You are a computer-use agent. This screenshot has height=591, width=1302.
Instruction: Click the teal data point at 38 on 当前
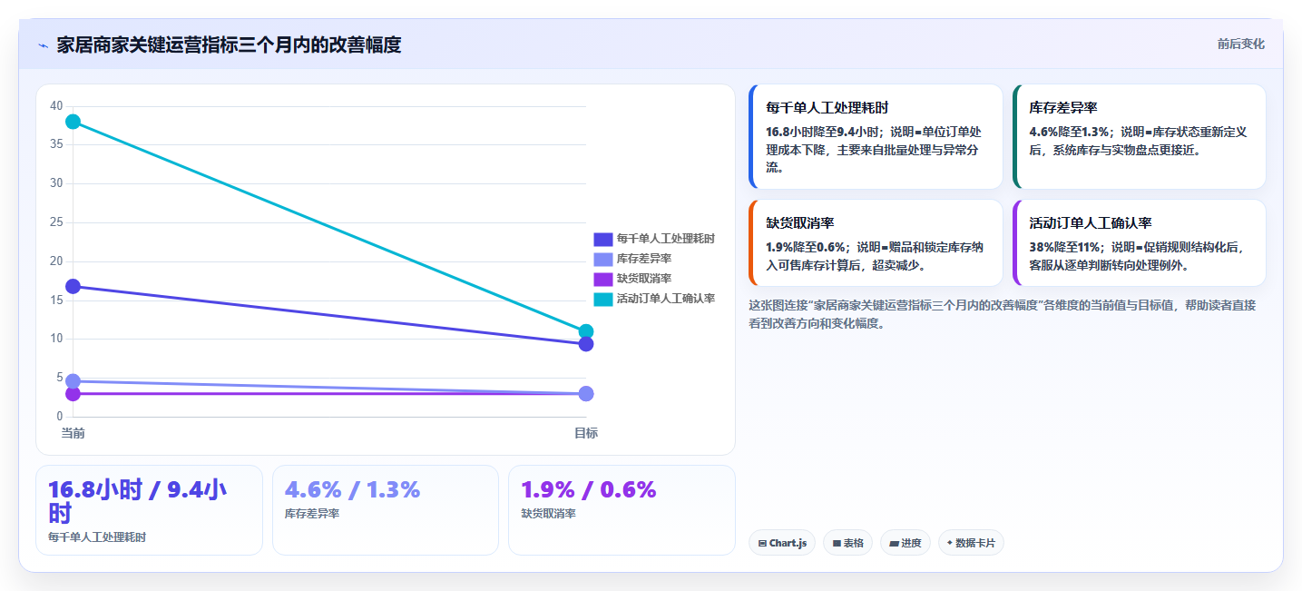[73, 122]
